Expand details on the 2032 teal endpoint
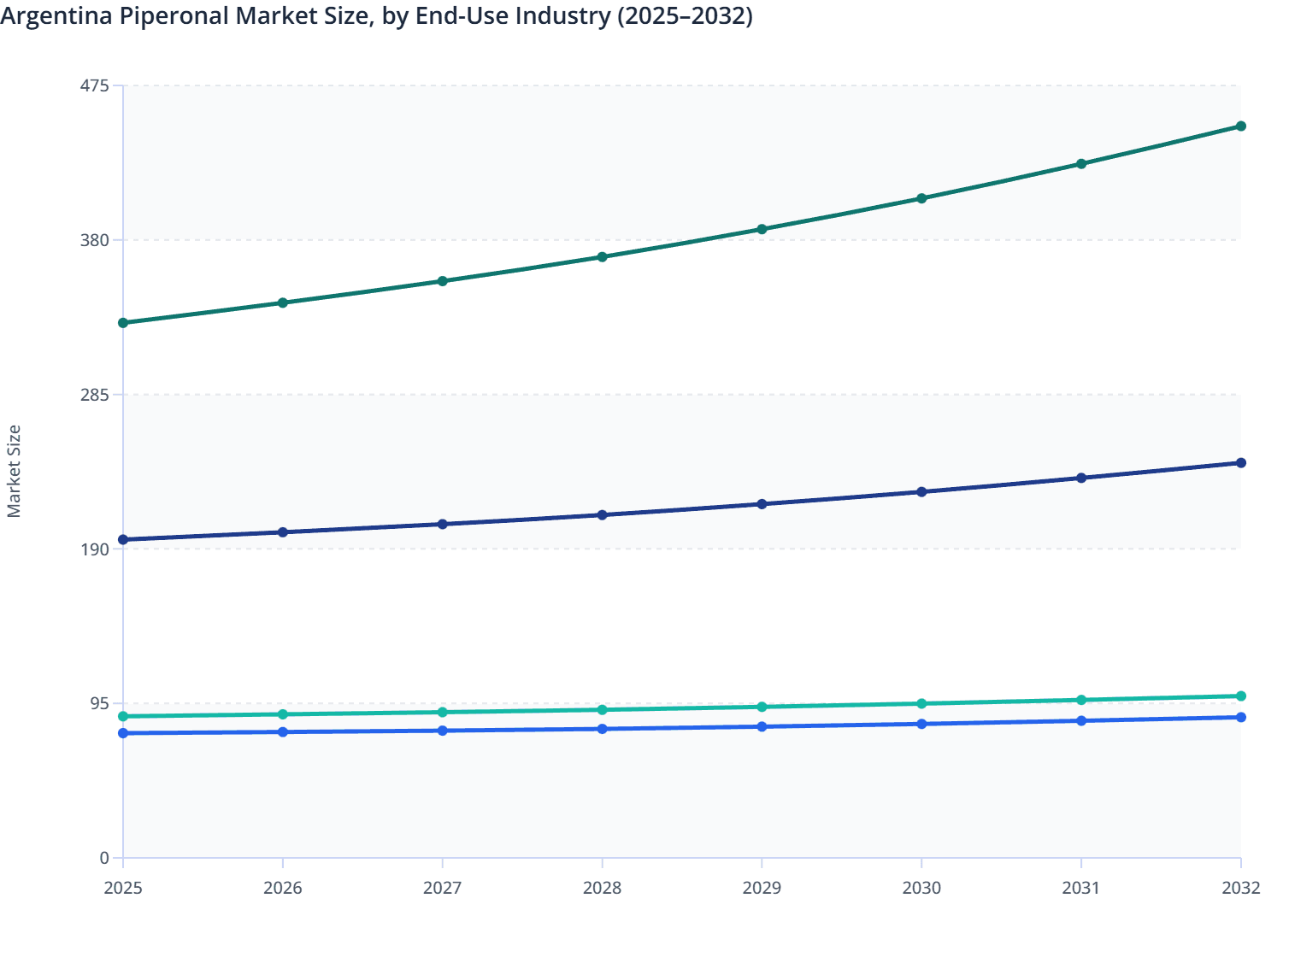This screenshot has height=957, width=1289. [x=1241, y=695]
